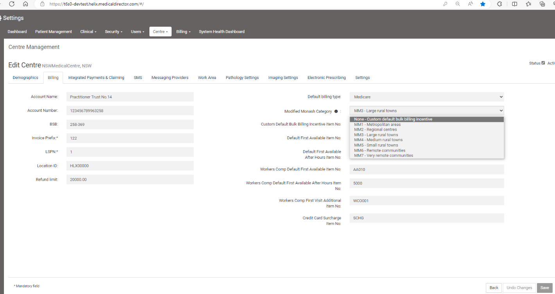555x294 pixels.
Task: Choose MM5 - Small rural towns option
Action: 427,145
